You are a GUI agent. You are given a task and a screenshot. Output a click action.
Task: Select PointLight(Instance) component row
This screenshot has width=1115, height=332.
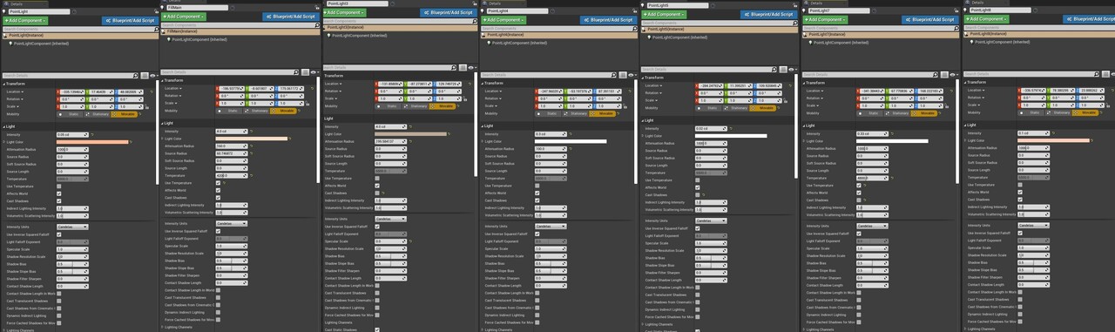(81, 35)
